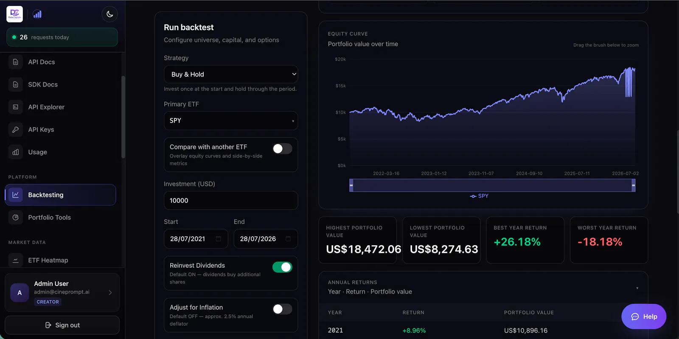
Task: Click the 26 requests today badge
Action: pos(62,37)
